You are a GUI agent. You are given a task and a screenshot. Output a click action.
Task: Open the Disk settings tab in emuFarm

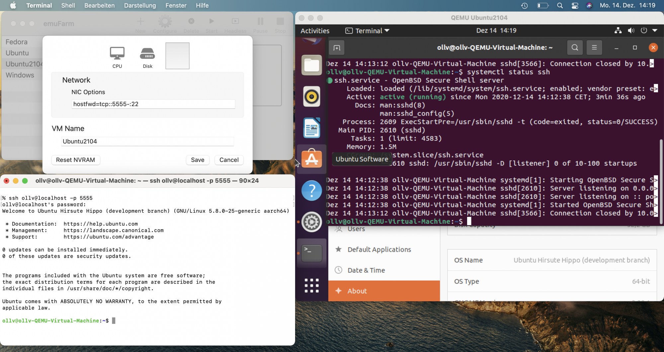(x=147, y=57)
